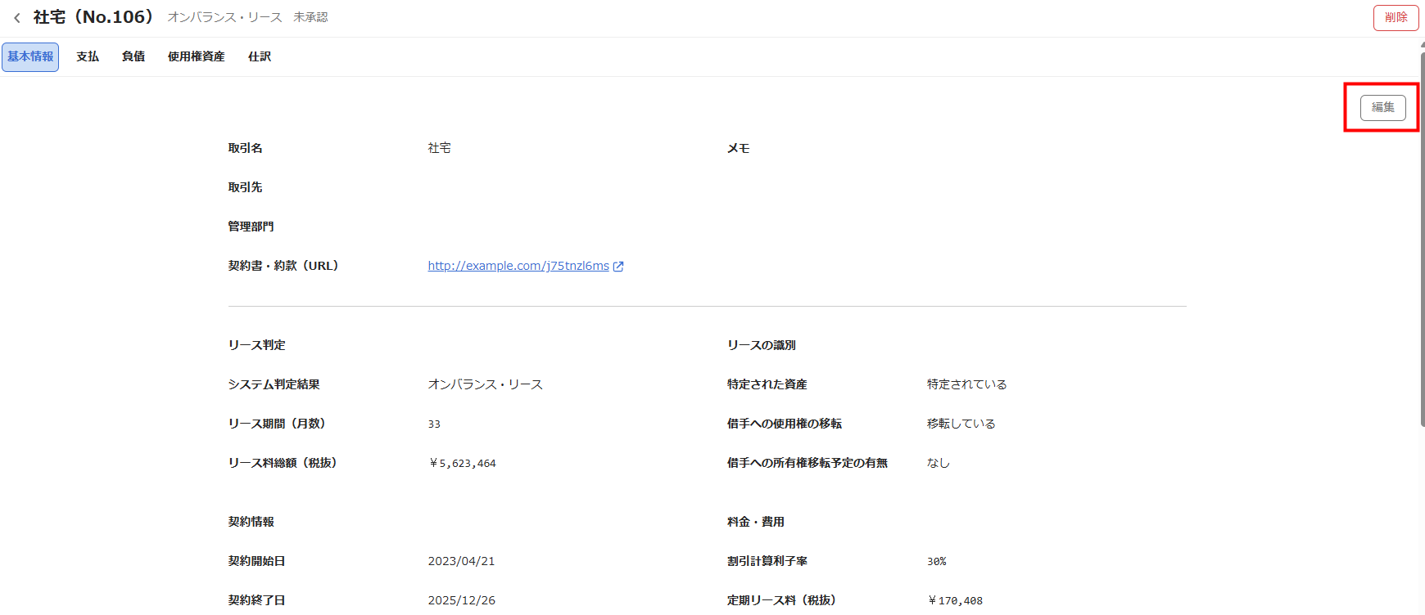The width and height of the screenshot is (1425, 615).
Task: Select the 基本情報 tab
Action: pos(30,56)
